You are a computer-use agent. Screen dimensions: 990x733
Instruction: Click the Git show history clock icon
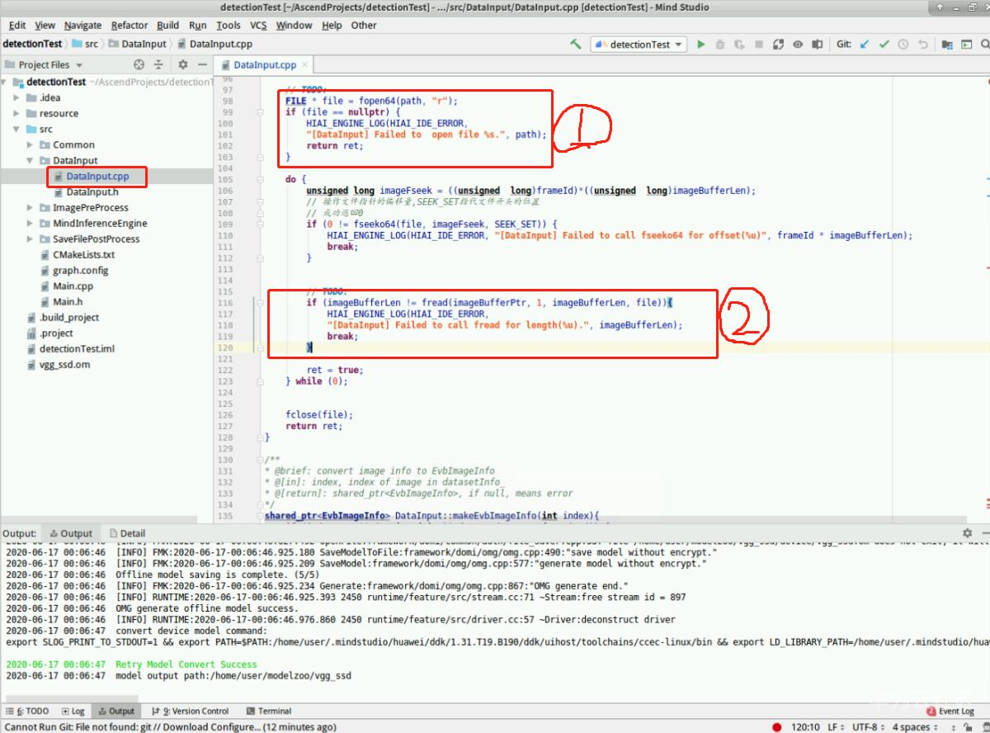tap(903, 45)
